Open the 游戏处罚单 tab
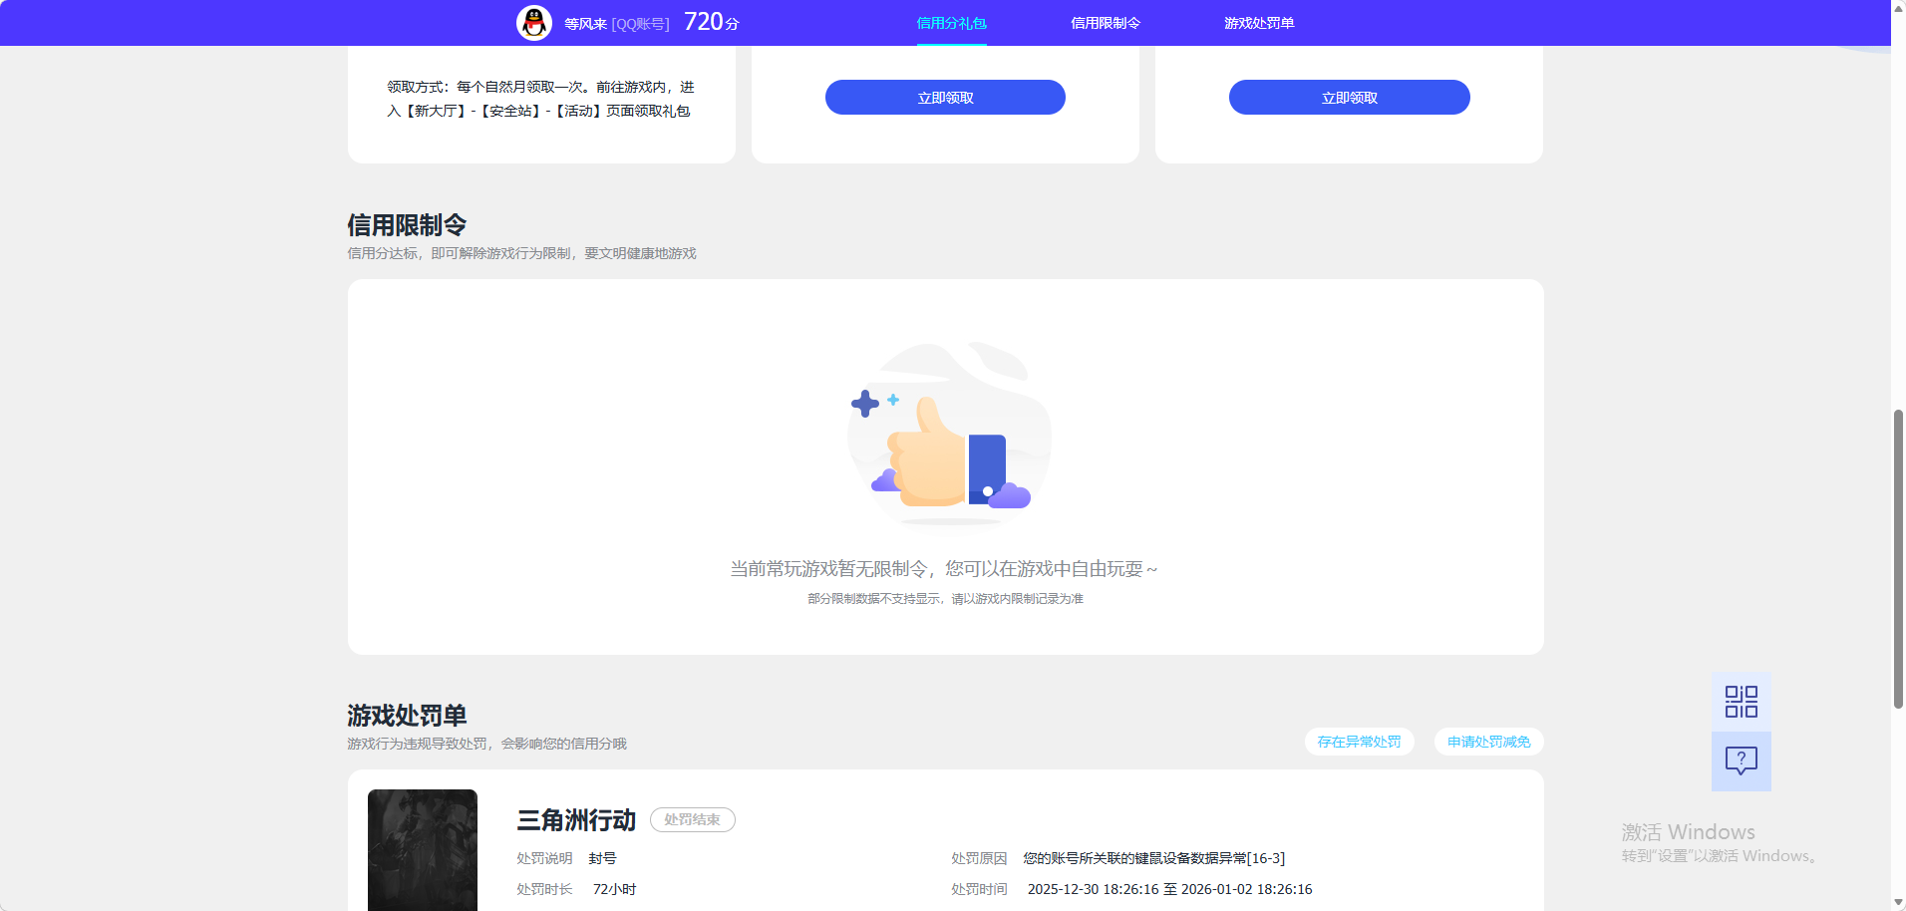 pos(1258,22)
